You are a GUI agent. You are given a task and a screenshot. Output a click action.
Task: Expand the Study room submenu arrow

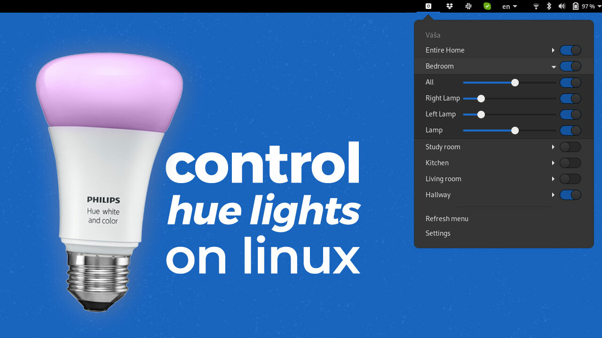(x=554, y=147)
